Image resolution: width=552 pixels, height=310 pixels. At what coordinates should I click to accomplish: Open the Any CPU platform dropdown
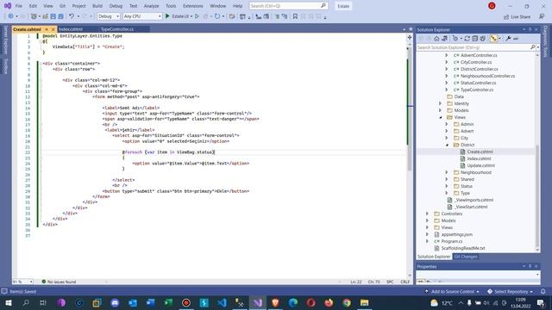[x=142, y=16]
